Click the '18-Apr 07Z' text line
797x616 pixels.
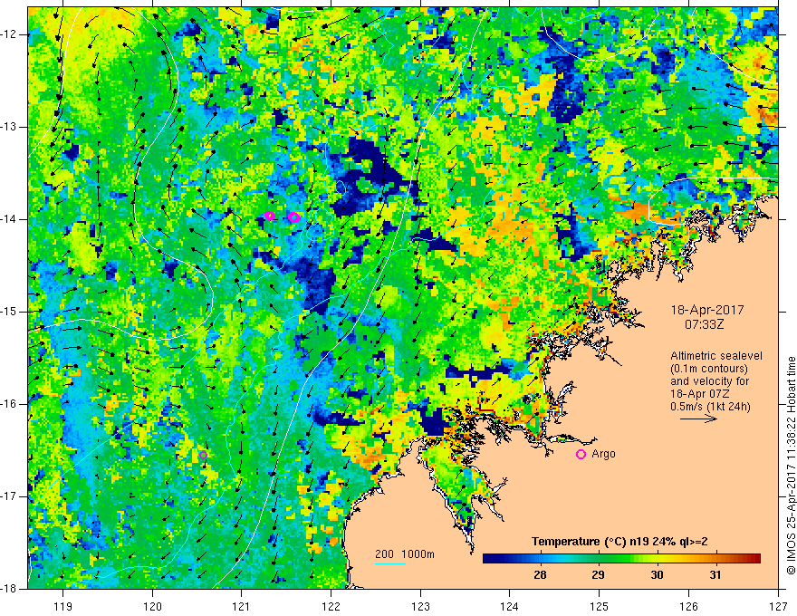[x=700, y=394]
